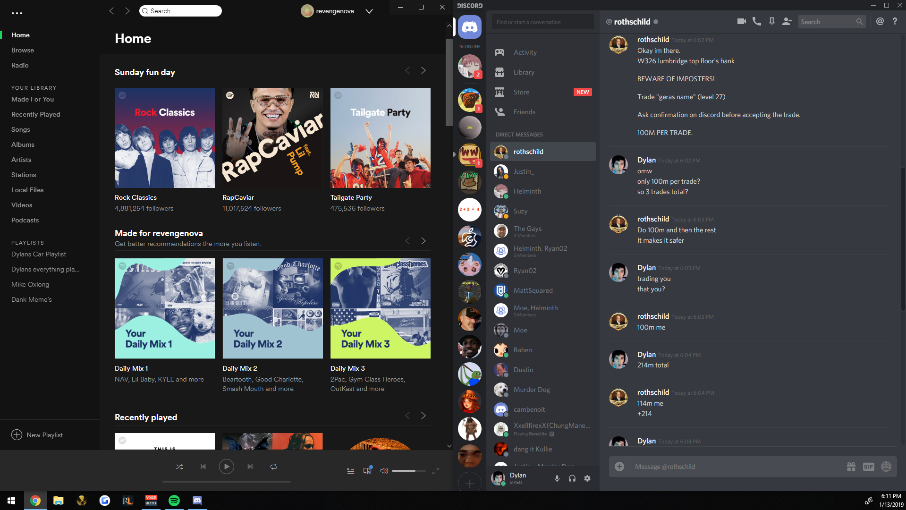Open Home in Spotify sidebar

[x=20, y=35]
